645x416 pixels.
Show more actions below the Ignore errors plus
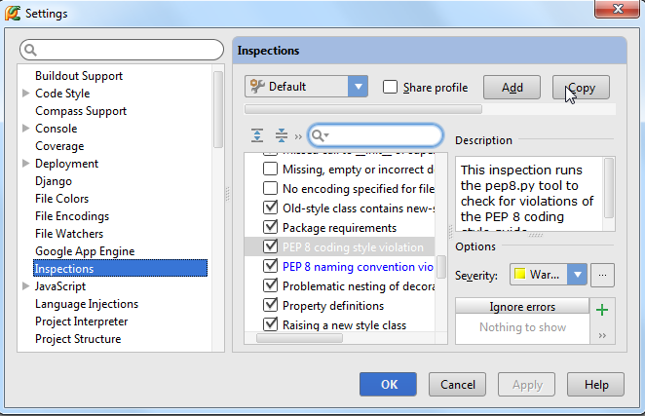[x=601, y=335]
